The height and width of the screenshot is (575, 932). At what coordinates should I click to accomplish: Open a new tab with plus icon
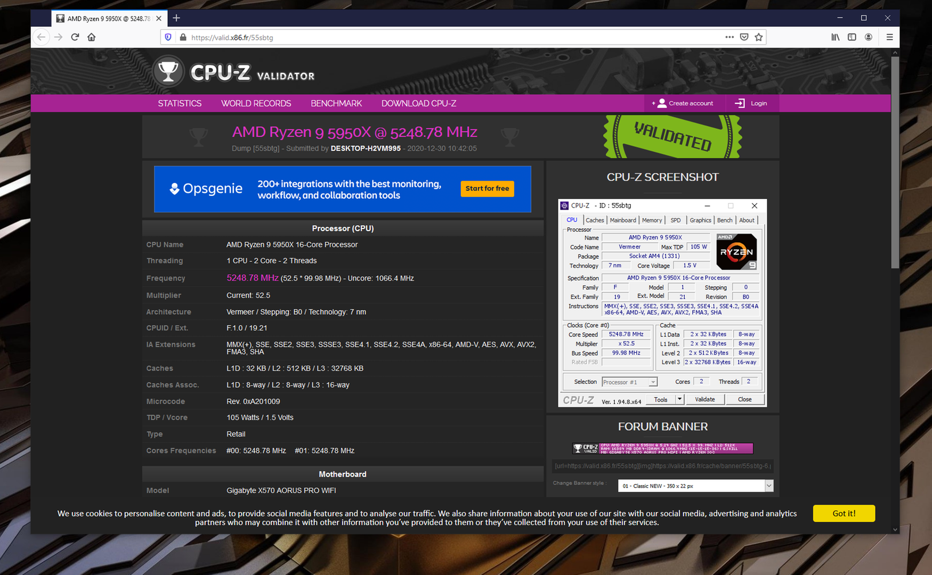176,18
